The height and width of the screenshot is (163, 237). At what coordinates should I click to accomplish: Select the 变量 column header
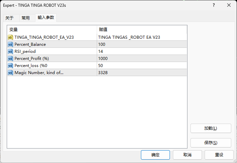[x=52, y=29]
